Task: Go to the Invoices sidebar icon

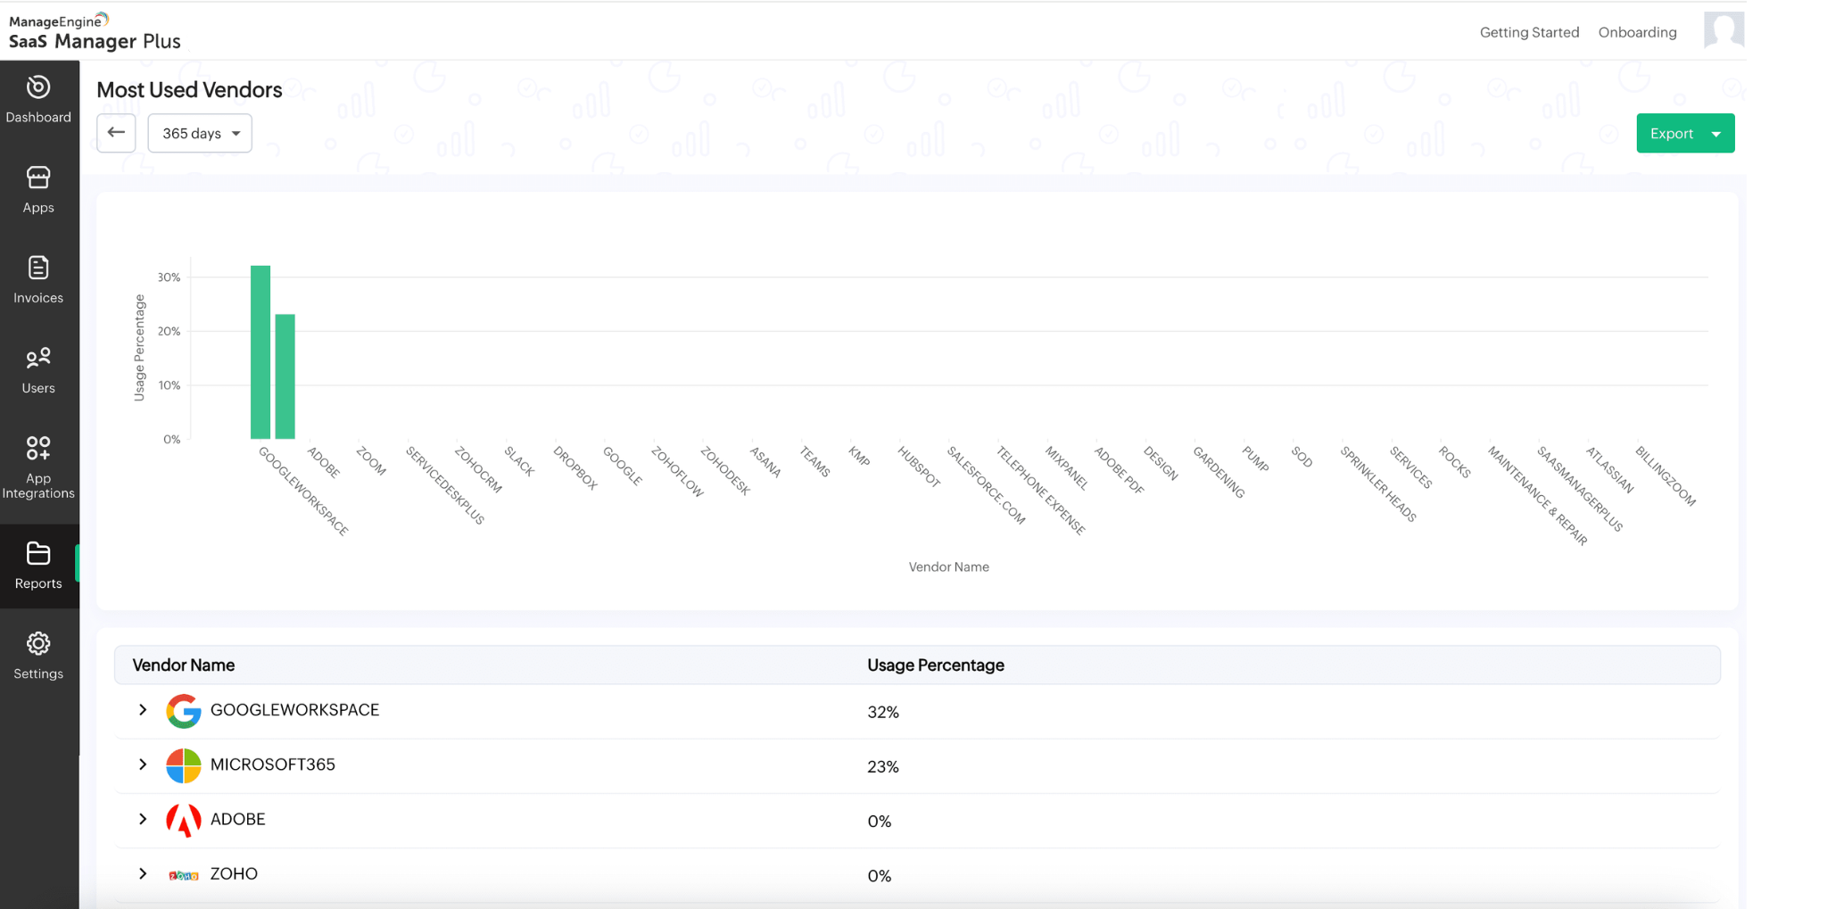Action: point(38,269)
